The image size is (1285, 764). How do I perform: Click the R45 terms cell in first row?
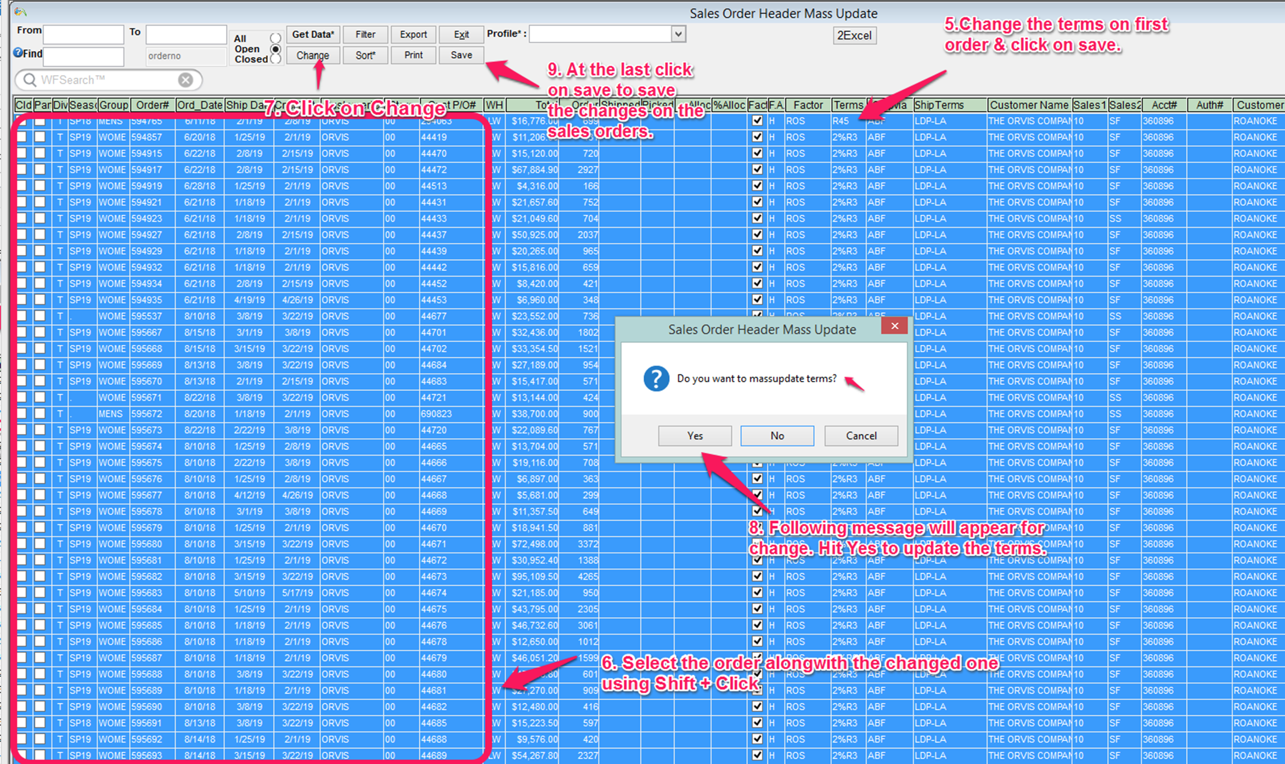[841, 121]
